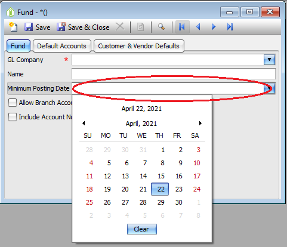Enable Allow Branch Accounts checkbox
This screenshot has width=287, height=247.
[x=13, y=103]
